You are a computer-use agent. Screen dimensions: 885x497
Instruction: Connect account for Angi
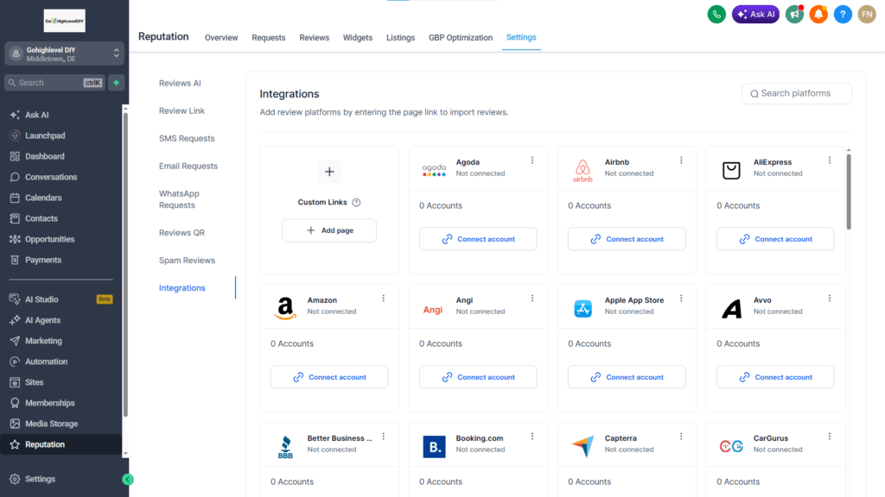pyautogui.click(x=478, y=377)
